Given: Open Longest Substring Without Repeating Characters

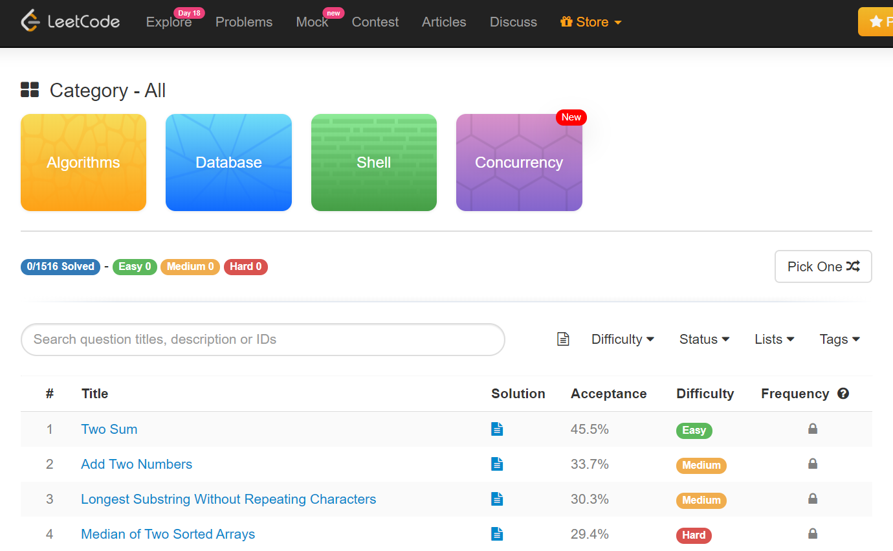Looking at the screenshot, I should coord(228,499).
